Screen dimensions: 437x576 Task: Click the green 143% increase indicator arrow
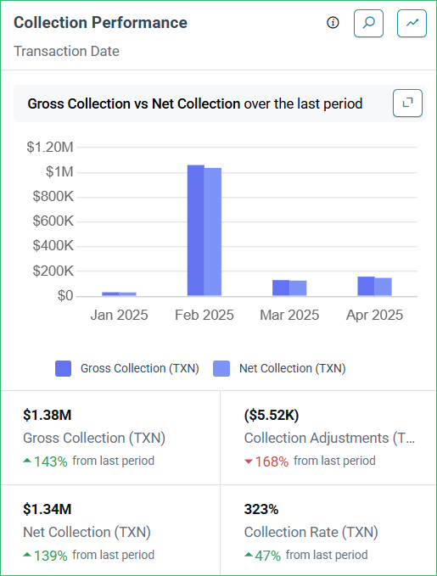(x=27, y=461)
